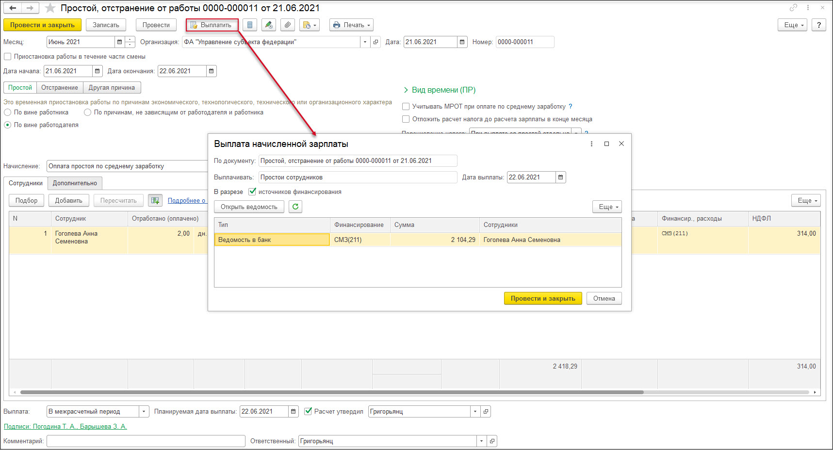Maximize the Выплата начисленной зарплаты dialog

606,144
